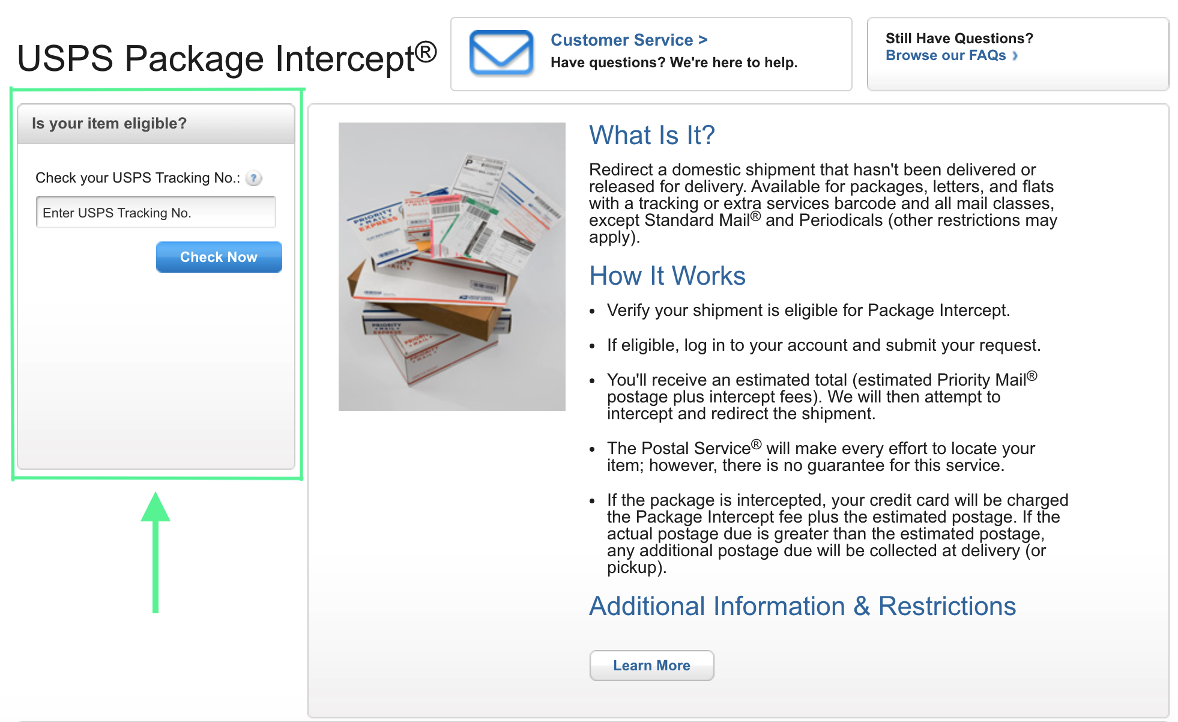This screenshot has height=722, width=1178.
Task: Click the Learn More button
Action: [651, 666]
